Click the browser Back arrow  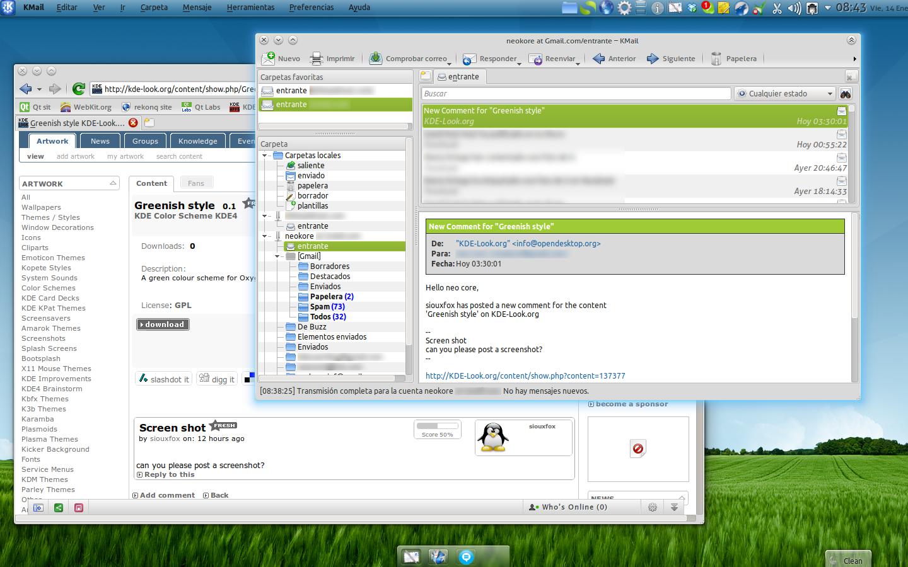click(25, 89)
